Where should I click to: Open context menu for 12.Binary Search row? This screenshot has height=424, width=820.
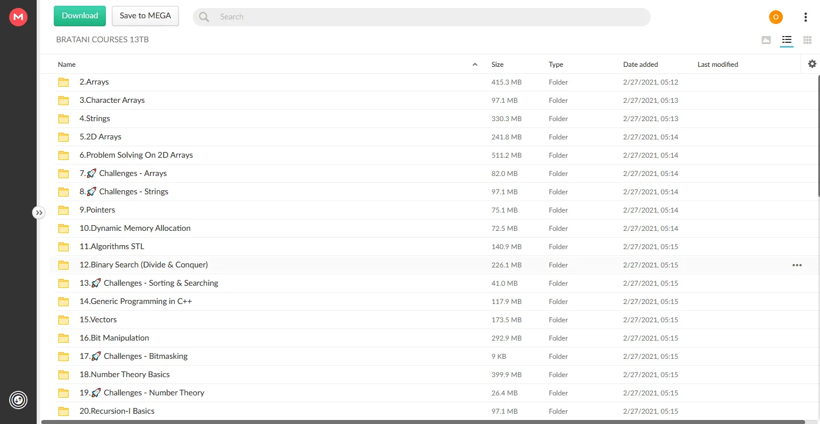click(x=797, y=265)
